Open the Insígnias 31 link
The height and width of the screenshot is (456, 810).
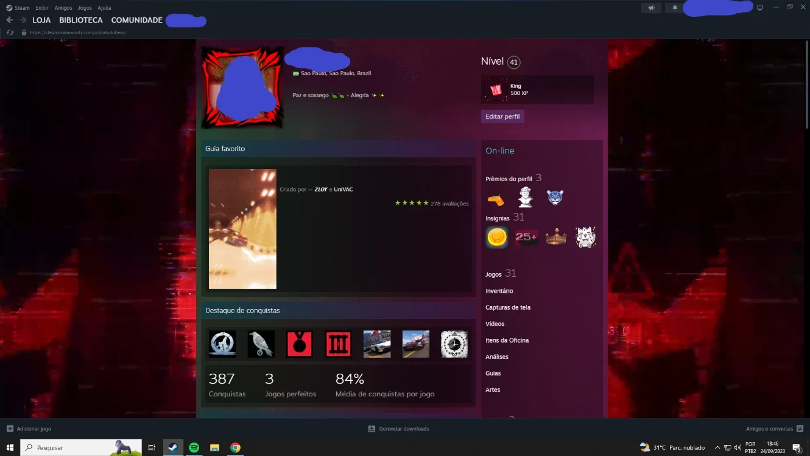pyautogui.click(x=505, y=218)
